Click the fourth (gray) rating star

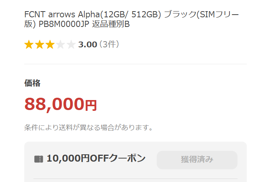pos(60,45)
